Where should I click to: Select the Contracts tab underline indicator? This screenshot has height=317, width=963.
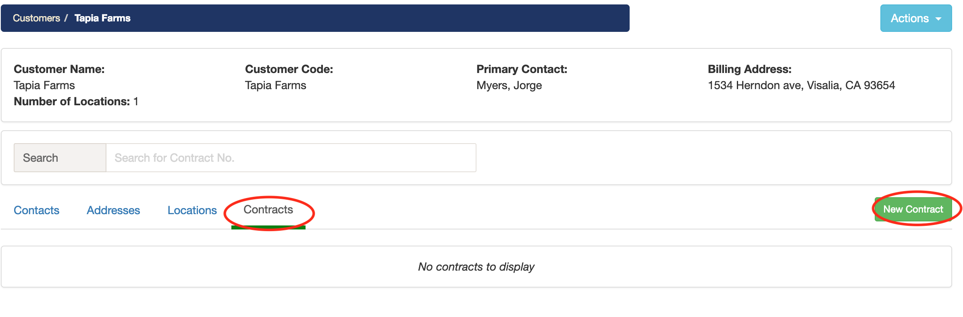[268, 228]
